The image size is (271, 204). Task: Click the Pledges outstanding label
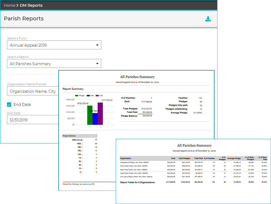click(176, 109)
